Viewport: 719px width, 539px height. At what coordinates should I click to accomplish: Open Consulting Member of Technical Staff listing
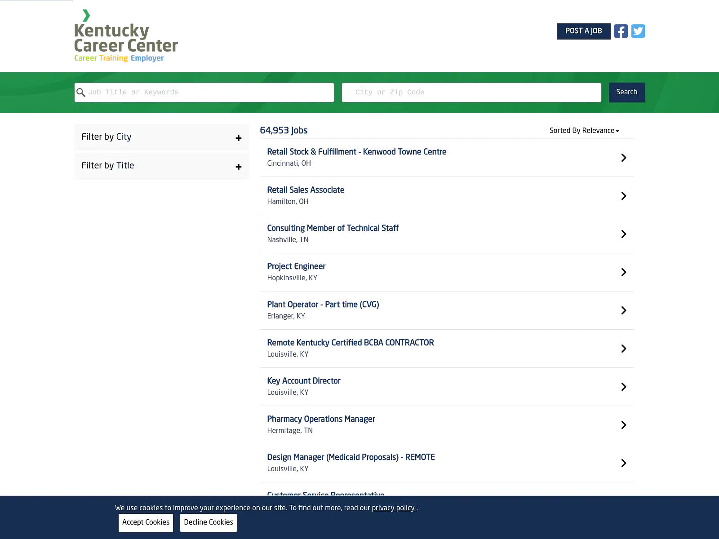[x=333, y=228]
